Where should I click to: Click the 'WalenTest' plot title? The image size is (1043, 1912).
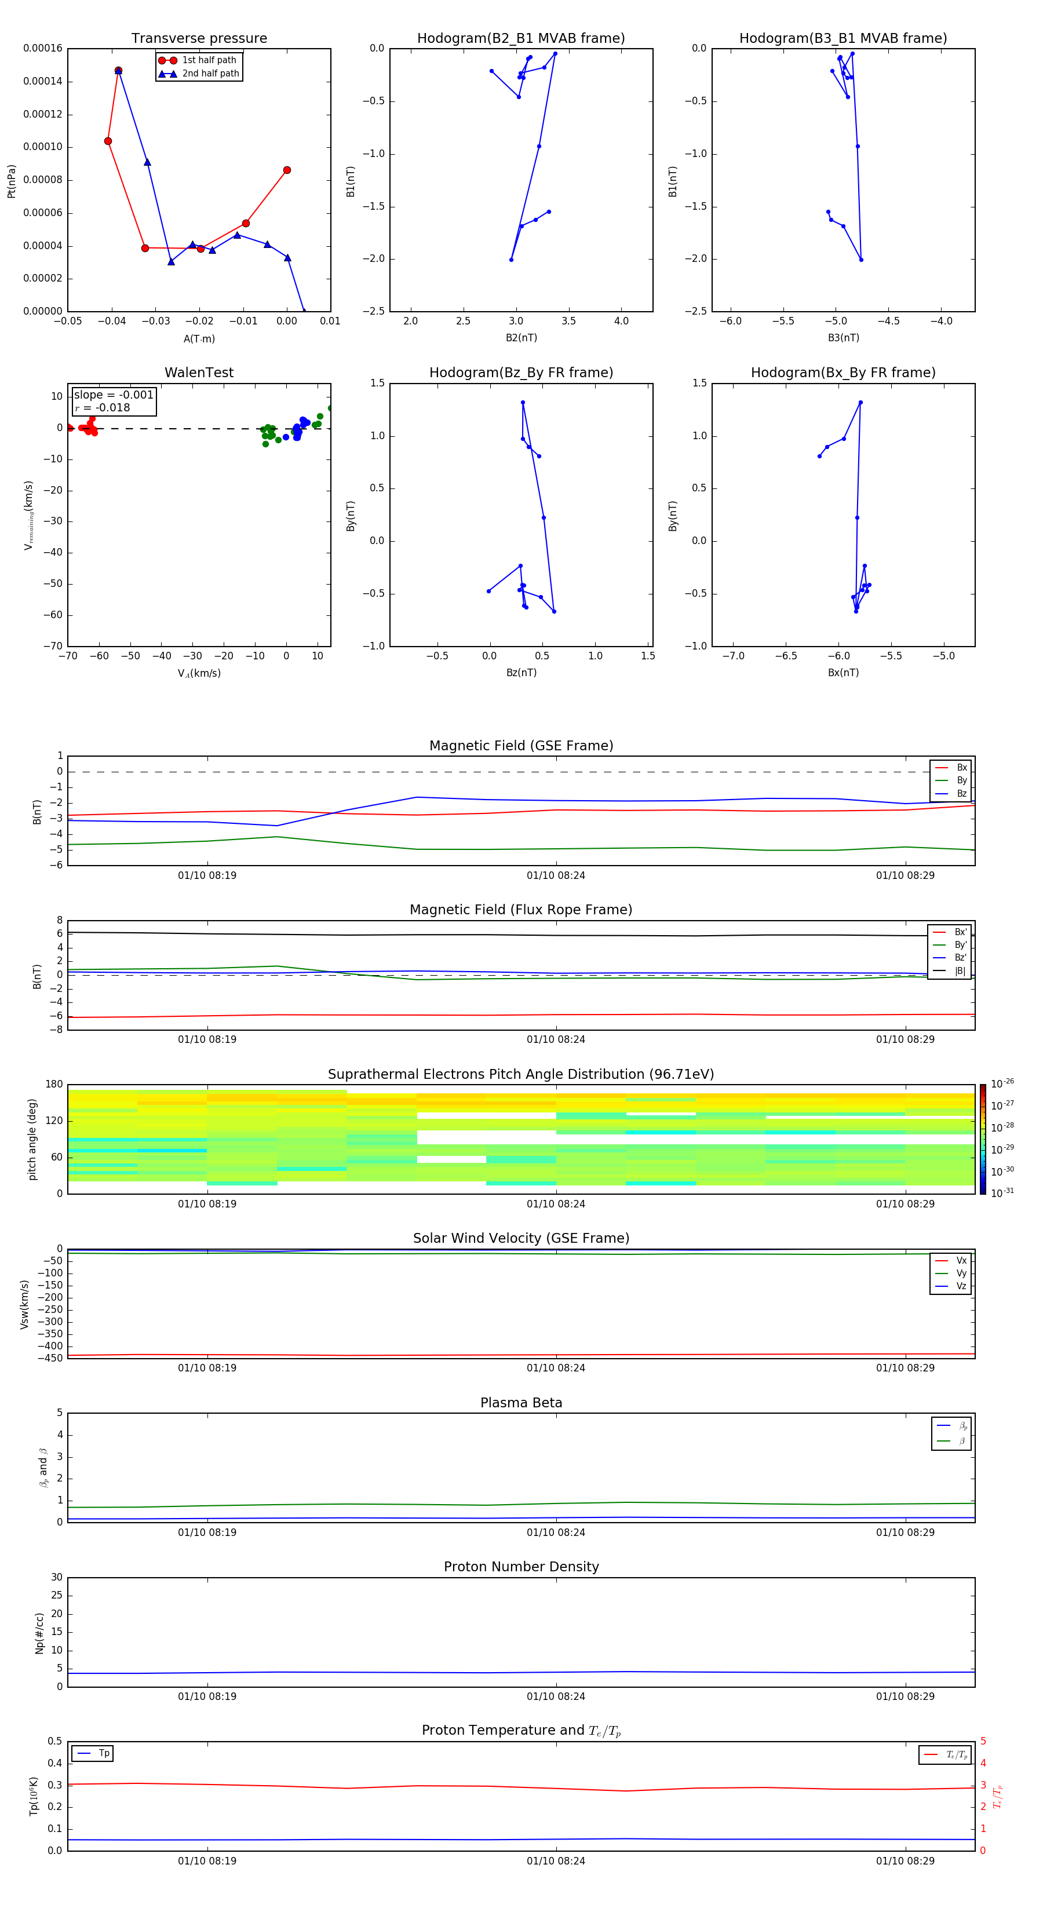pyautogui.click(x=199, y=373)
